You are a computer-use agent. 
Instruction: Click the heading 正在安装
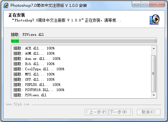point(17,15)
